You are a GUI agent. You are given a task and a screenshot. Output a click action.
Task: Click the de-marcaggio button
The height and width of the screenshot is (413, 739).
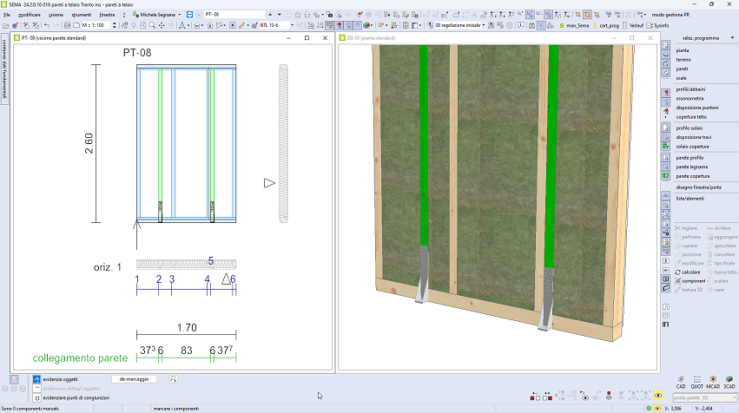tap(134, 379)
